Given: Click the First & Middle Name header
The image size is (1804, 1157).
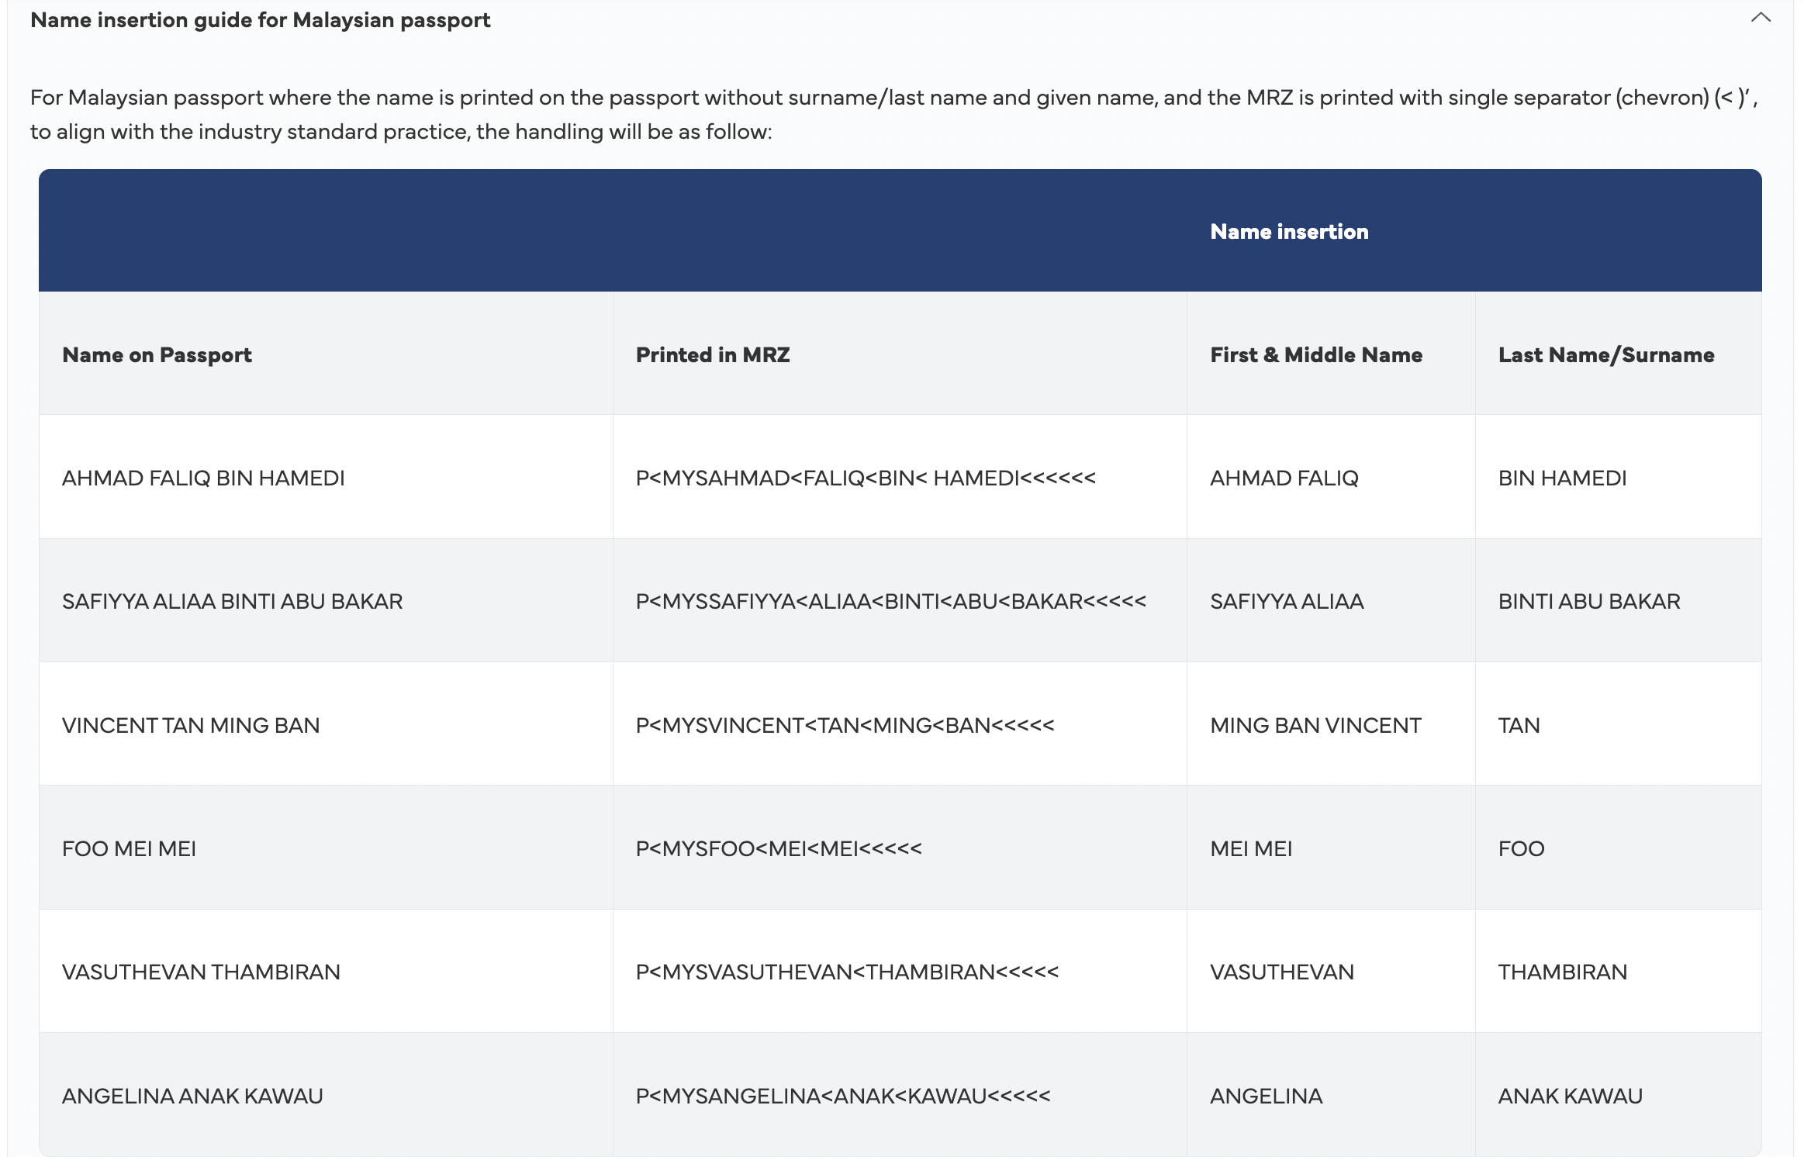Looking at the screenshot, I should (x=1315, y=354).
